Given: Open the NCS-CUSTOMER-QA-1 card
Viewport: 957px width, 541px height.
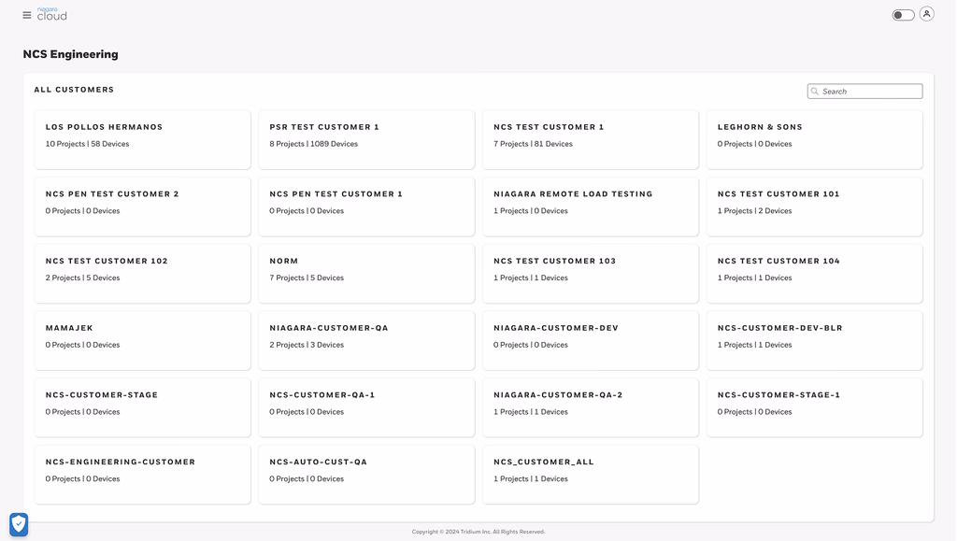Looking at the screenshot, I should click(x=366, y=408).
